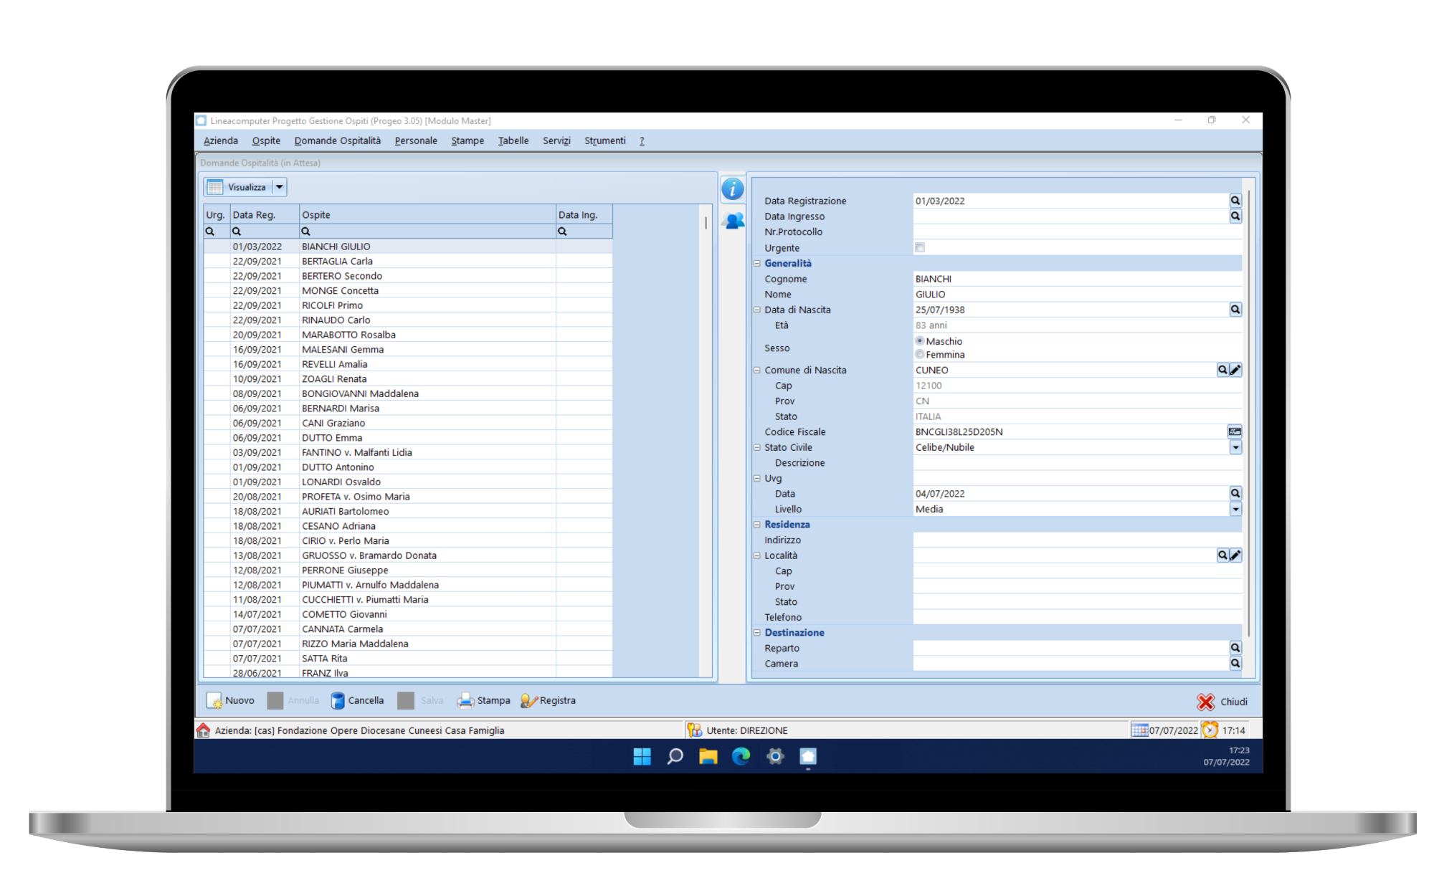Open lookup for Camera field

tap(1235, 664)
